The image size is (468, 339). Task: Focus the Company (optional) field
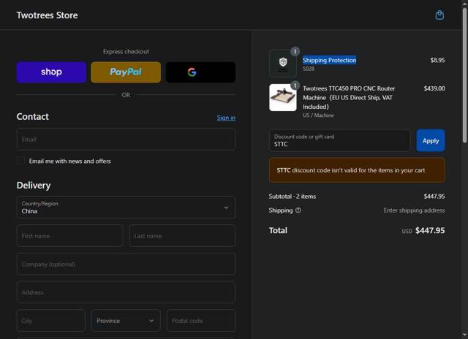(126, 264)
